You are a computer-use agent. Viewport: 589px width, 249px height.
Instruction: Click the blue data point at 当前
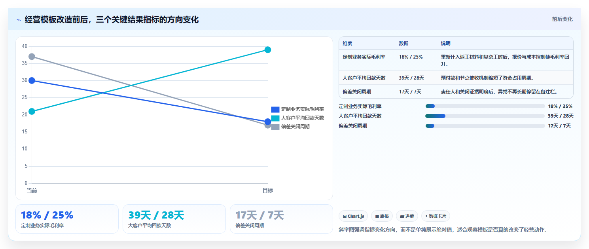click(x=32, y=80)
